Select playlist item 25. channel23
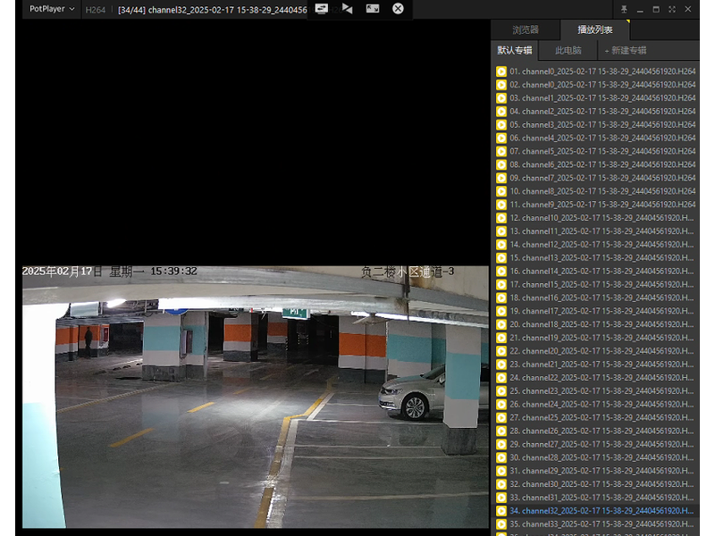The width and height of the screenshot is (715, 536). (x=595, y=391)
